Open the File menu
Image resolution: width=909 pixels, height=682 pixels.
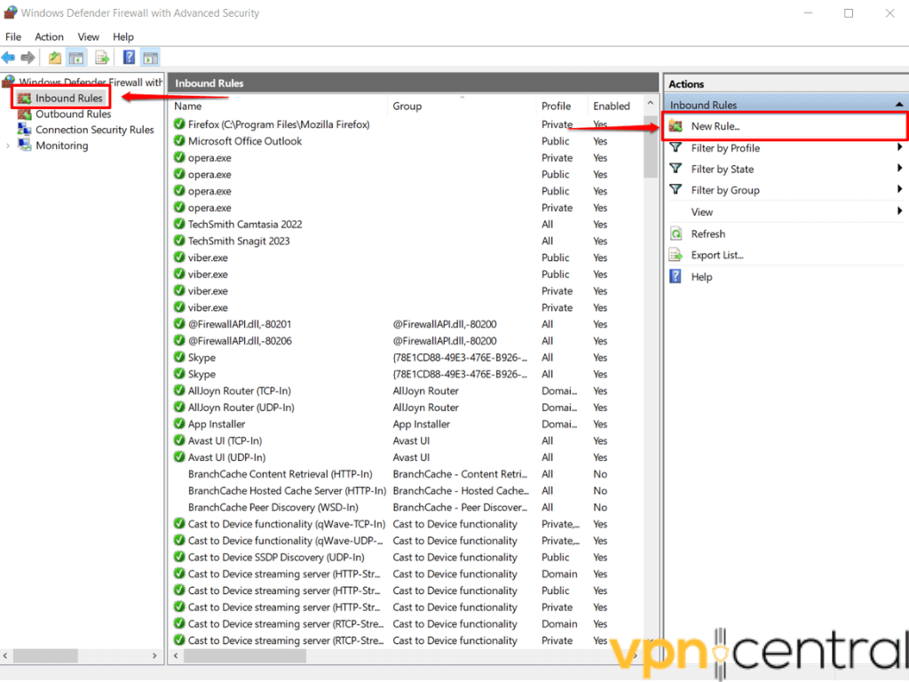[13, 36]
